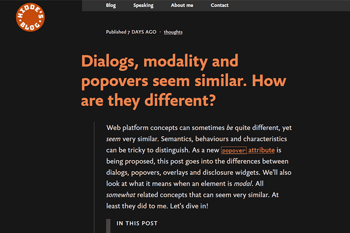Click the 'IN THIS POST' heading
Viewport: 350px width, 233px height.
point(137,224)
